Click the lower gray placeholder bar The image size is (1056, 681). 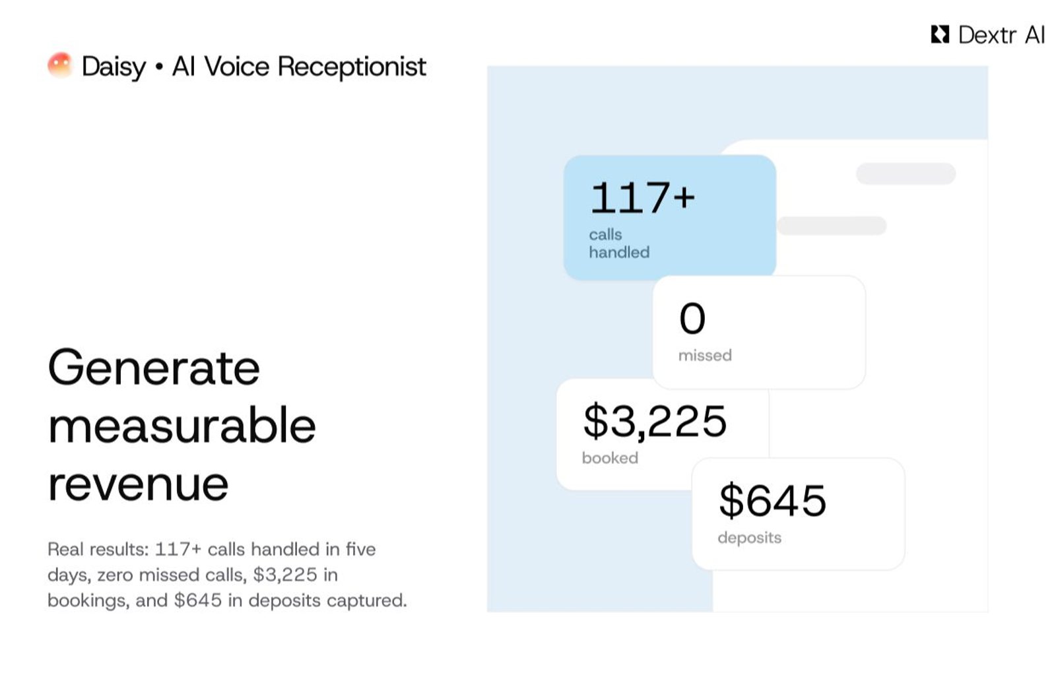click(x=832, y=226)
